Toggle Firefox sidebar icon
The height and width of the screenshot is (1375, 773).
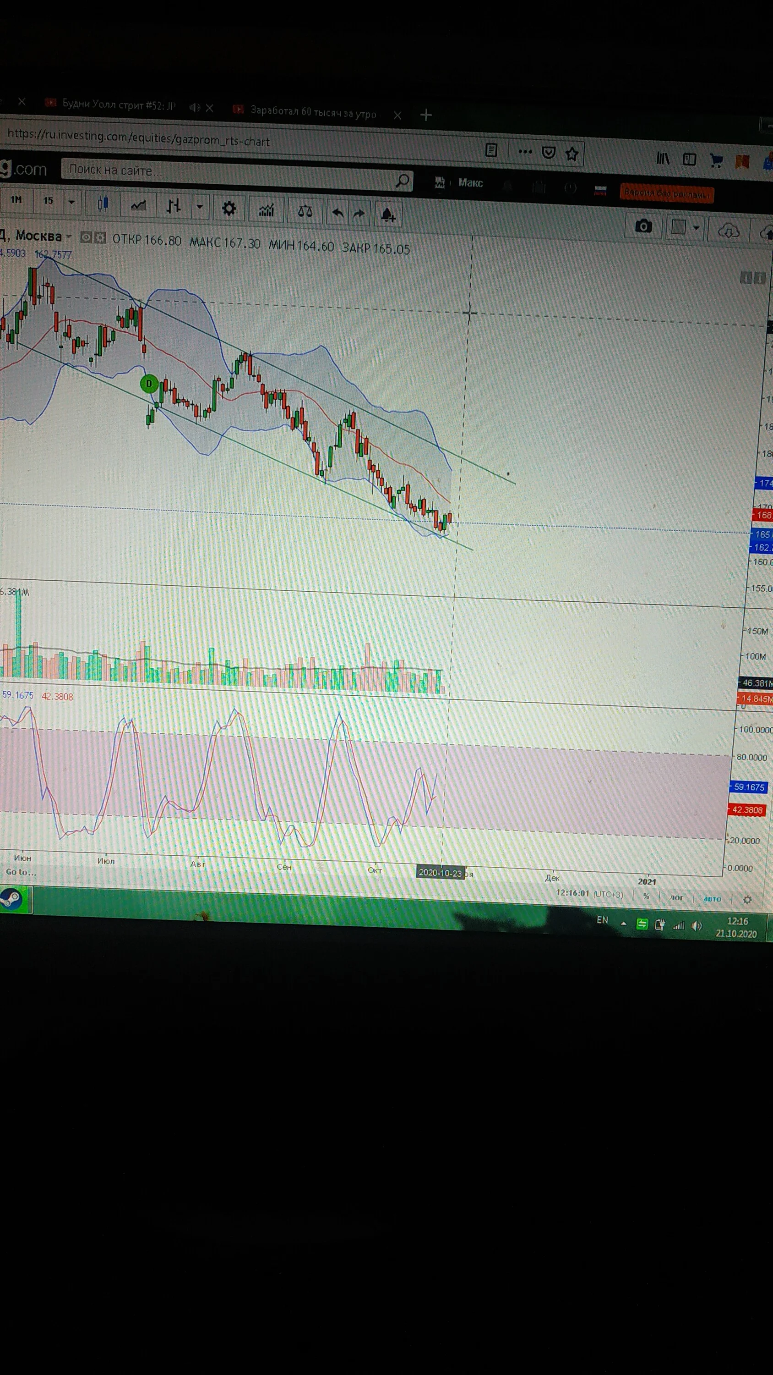pos(689,159)
